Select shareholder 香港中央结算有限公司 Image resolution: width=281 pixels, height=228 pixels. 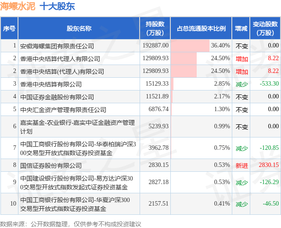(51, 84)
